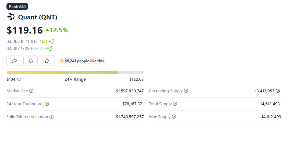This screenshot has height=146, width=288.
Task: Open Market Cap info tooltip icon
Action: coord(31,91)
